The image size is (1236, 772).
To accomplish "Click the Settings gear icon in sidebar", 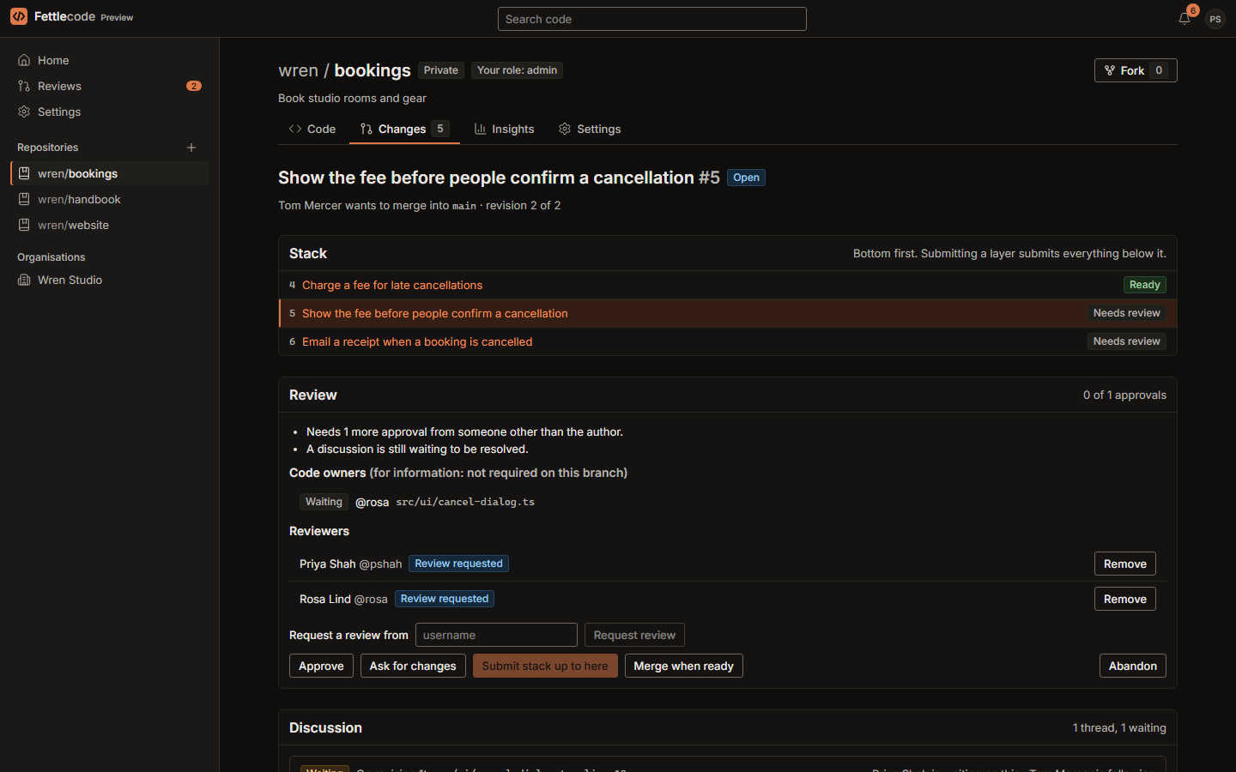I will pos(24,112).
